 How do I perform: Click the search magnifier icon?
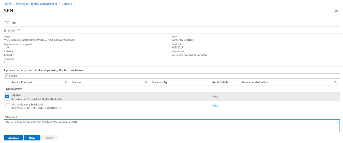pyautogui.click(x=7, y=76)
